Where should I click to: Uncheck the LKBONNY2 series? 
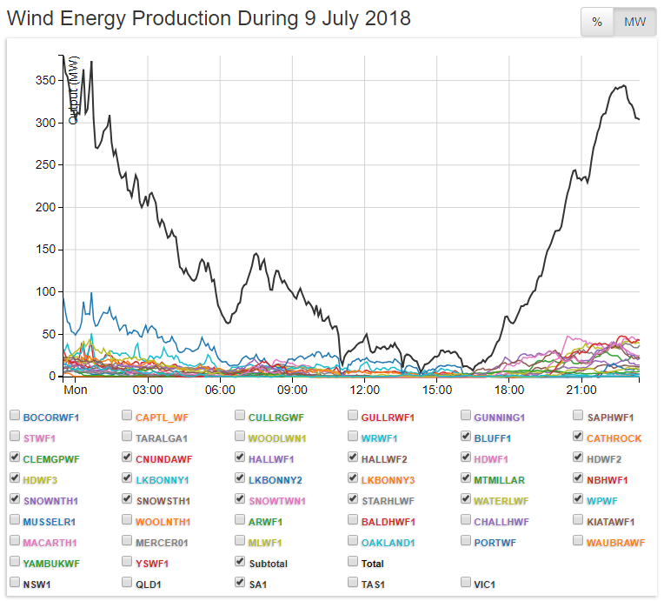(x=241, y=479)
